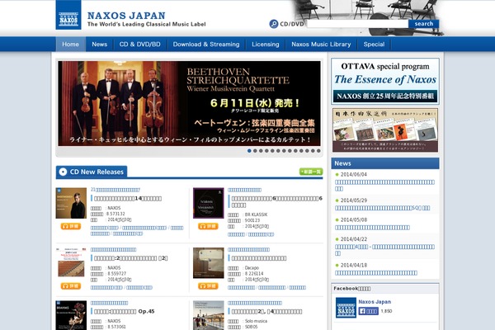
Task: Open album cover for catalog 8.573132
Action: pyautogui.click(x=71, y=203)
